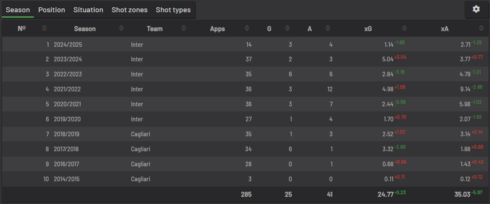Screen dimensions: 490x204
Task: Sort by № column arrows
Action: click(x=44, y=29)
